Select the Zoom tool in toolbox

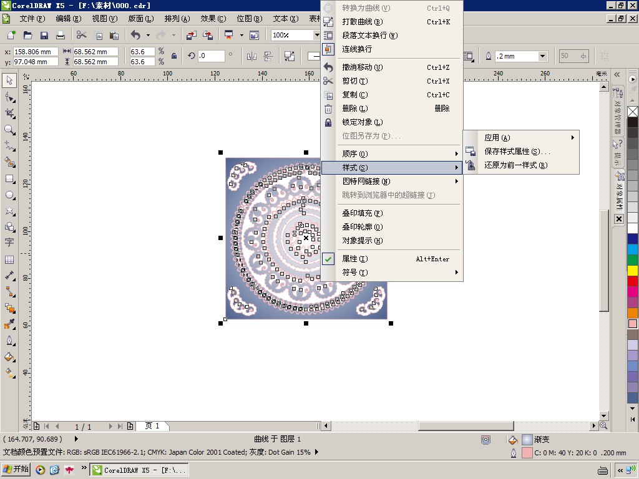pos(9,130)
